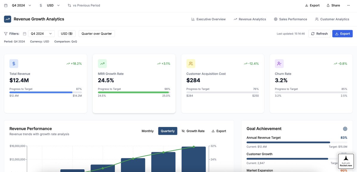357x172 pixels.
Task: Click the target icon of Sales Performance
Action: (276, 19)
